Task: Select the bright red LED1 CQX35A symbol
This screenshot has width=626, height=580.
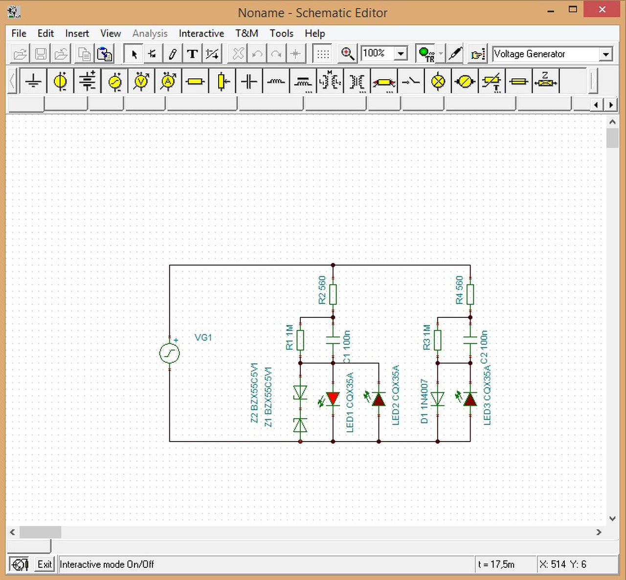Action: (333, 399)
